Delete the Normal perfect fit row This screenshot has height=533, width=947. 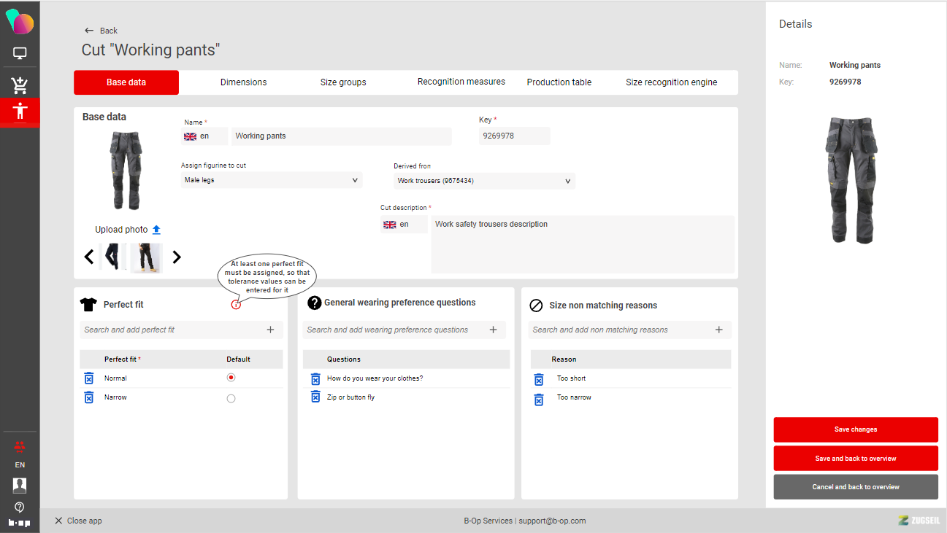[89, 378]
